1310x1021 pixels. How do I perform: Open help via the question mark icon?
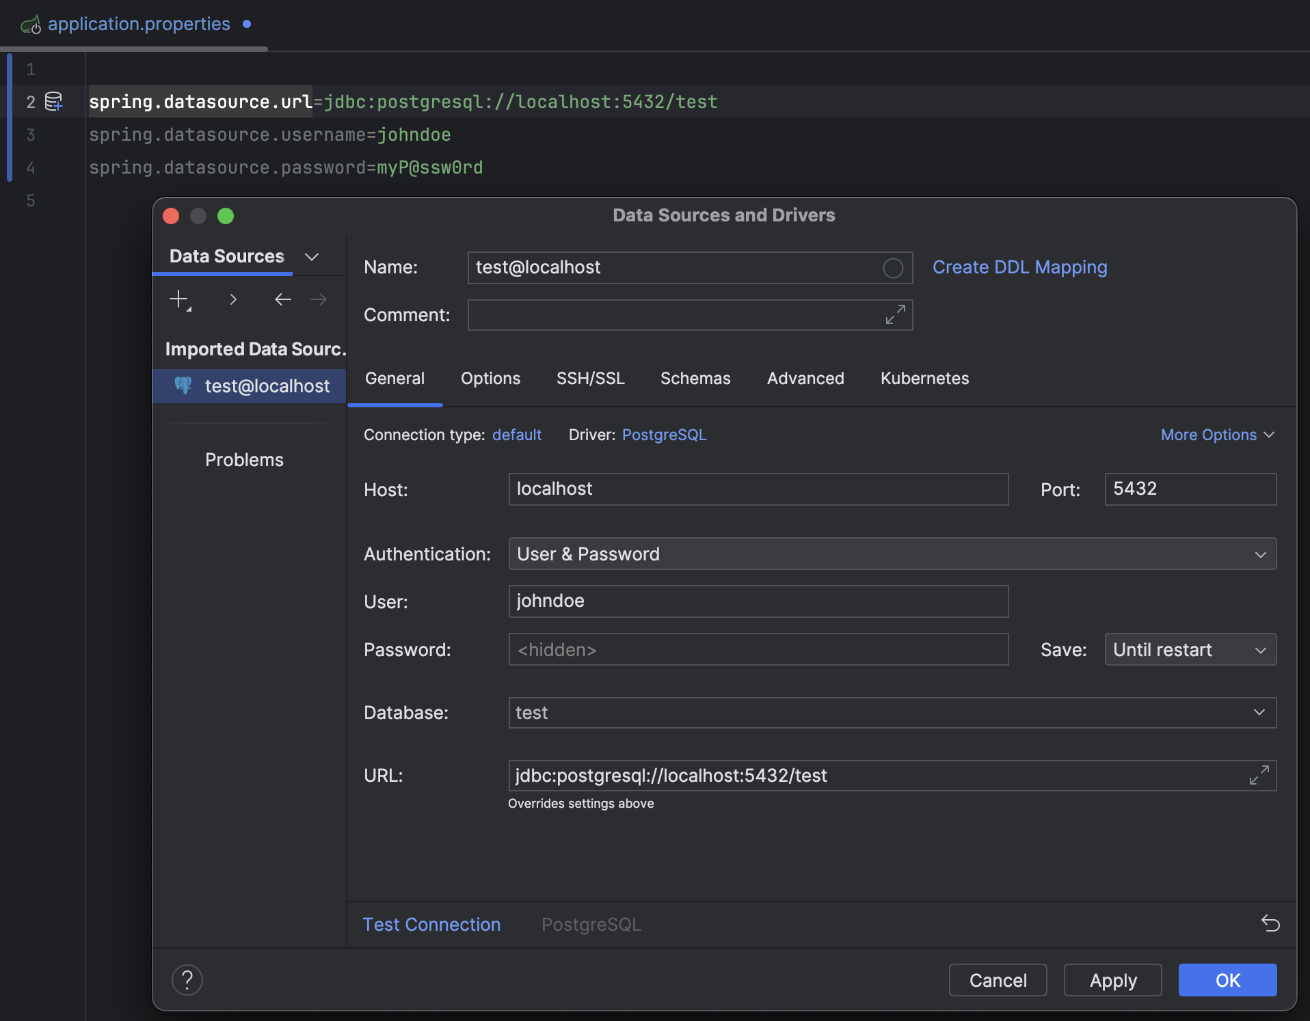point(187,979)
